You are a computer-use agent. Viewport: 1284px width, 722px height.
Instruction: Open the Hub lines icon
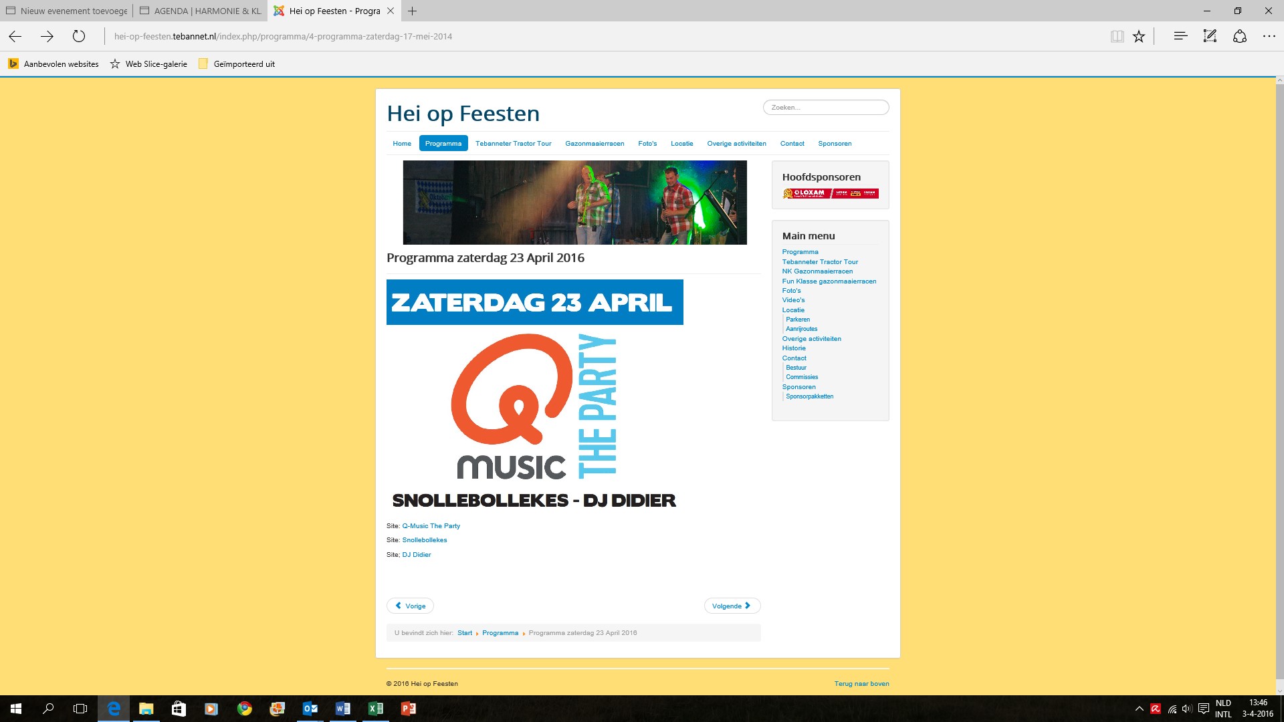[1180, 36]
